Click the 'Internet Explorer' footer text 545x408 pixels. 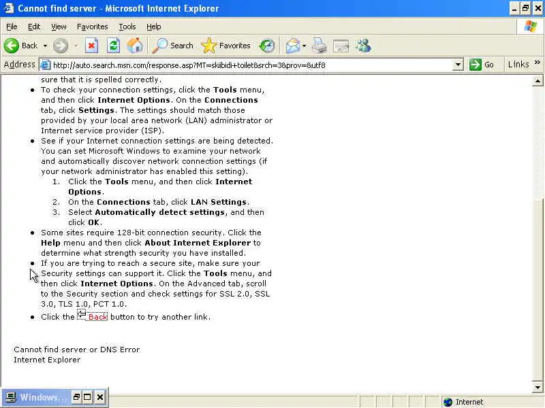pyautogui.click(x=47, y=360)
